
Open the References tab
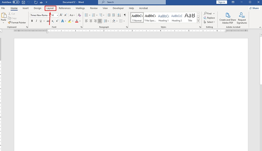(65, 8)
